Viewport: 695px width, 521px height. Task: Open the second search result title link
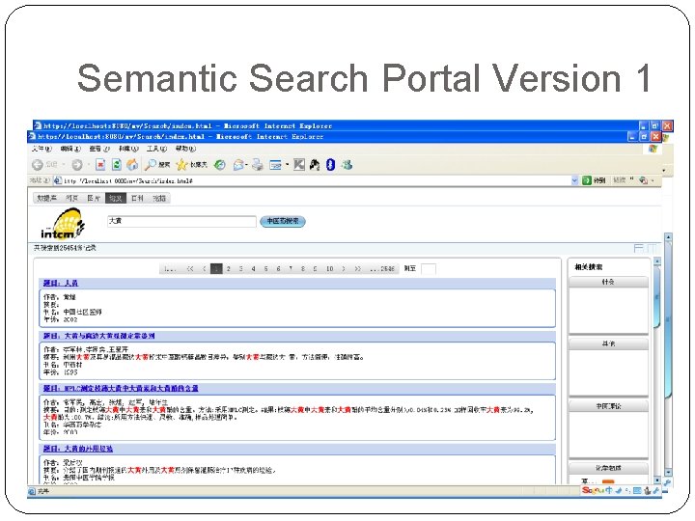pyautogui.click(x=98, y=336)
